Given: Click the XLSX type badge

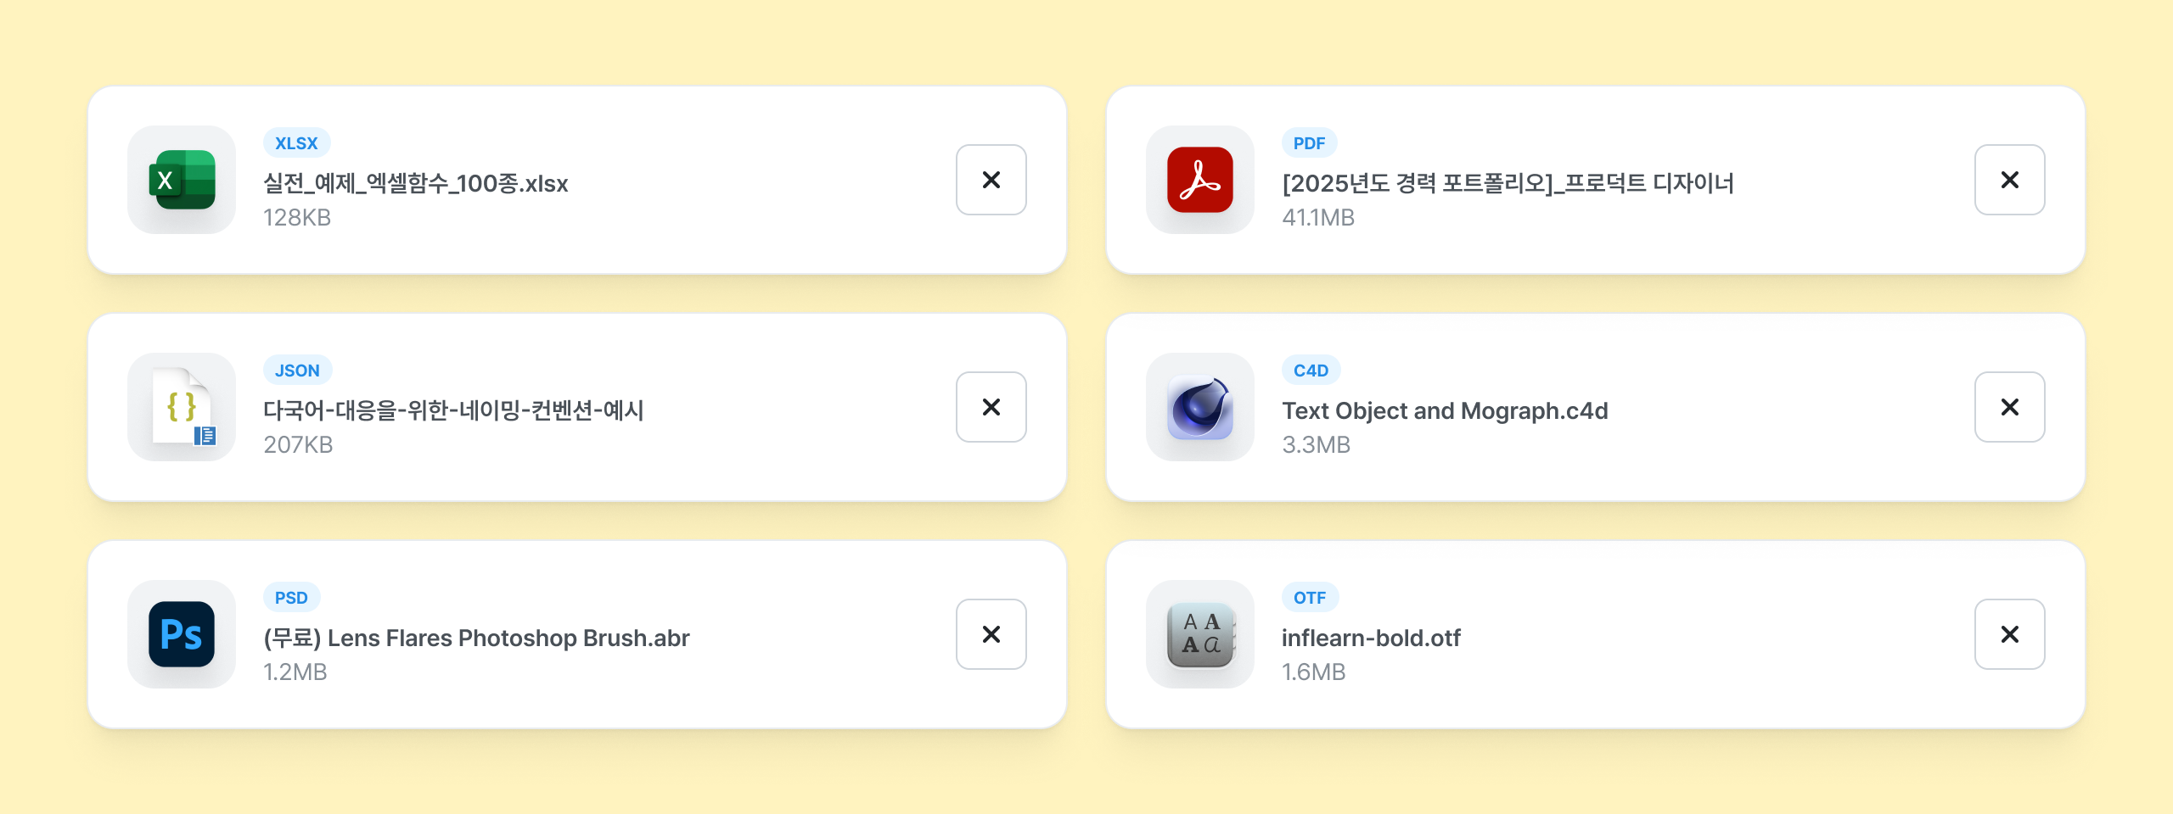Looking at the screenshot, I should coord(296,143).
